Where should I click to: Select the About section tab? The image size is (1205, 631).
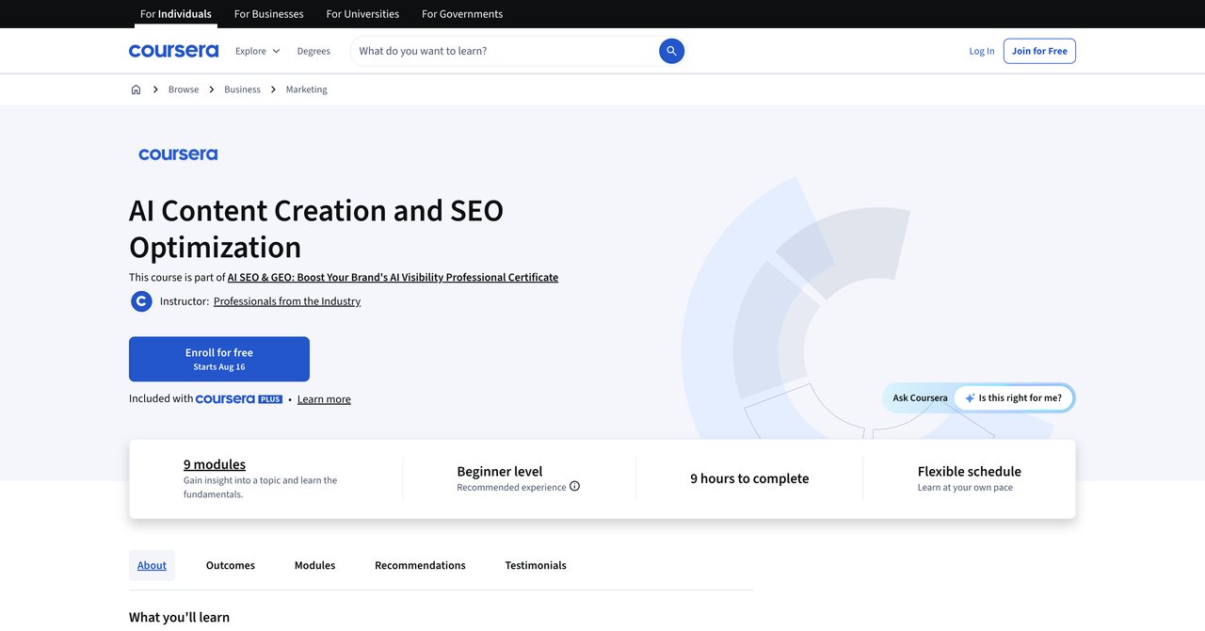152,565
